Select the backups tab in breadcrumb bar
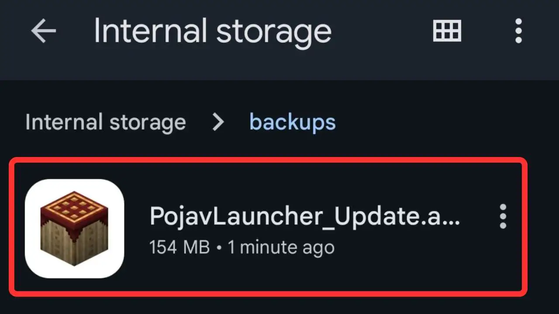559x314 pixels. pos(292,122)
